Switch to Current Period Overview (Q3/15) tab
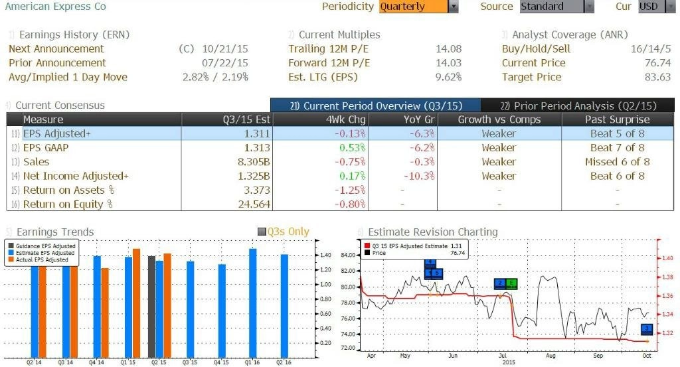The height and width of the screenshot is (367, 680). coord(376,106)
